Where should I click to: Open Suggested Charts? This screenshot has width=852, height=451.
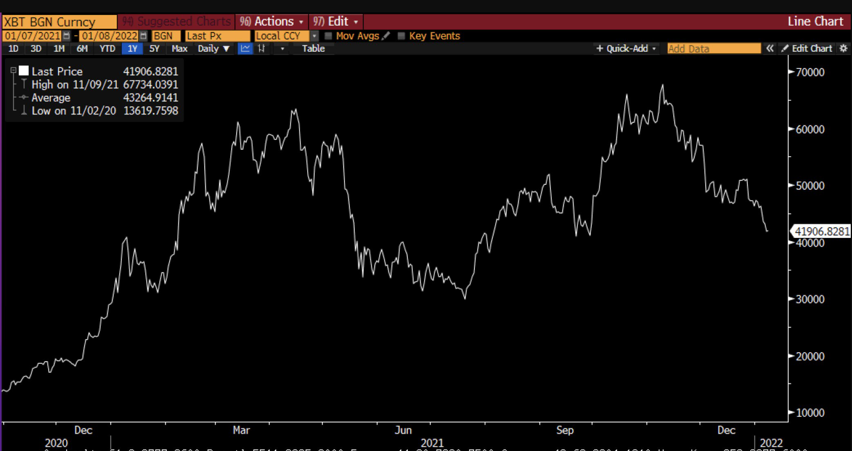[x=175, y=21]
